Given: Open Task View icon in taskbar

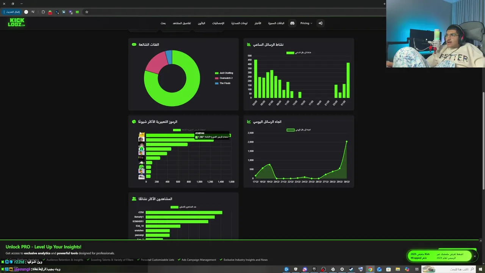Looking at the screenshot, I should click(416, 269).
